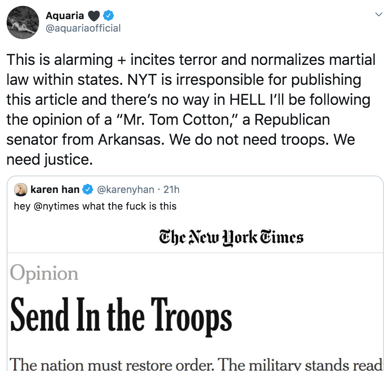388x371 pixels.
Task: Select the Opinion section label
Action: tap(44, 273)
